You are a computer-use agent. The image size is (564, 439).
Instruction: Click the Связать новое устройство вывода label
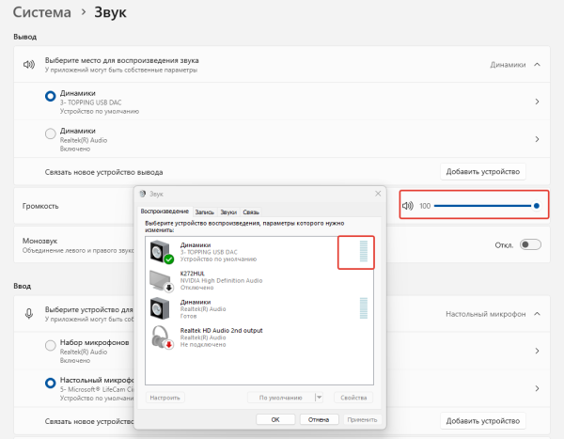click(104, 172)
